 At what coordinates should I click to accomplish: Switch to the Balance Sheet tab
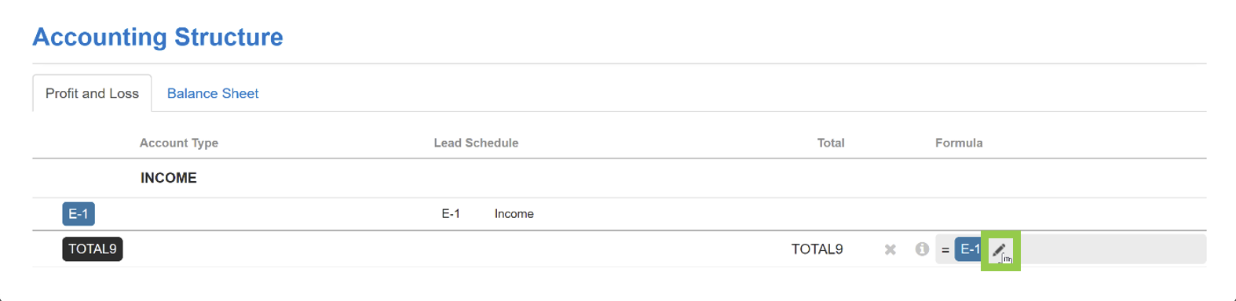213,93
